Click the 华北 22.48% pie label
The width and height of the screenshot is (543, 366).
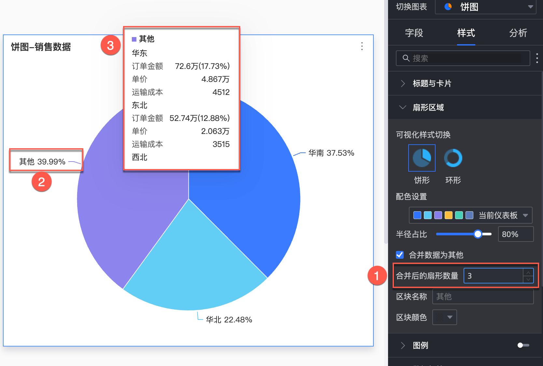pos(229,320)
